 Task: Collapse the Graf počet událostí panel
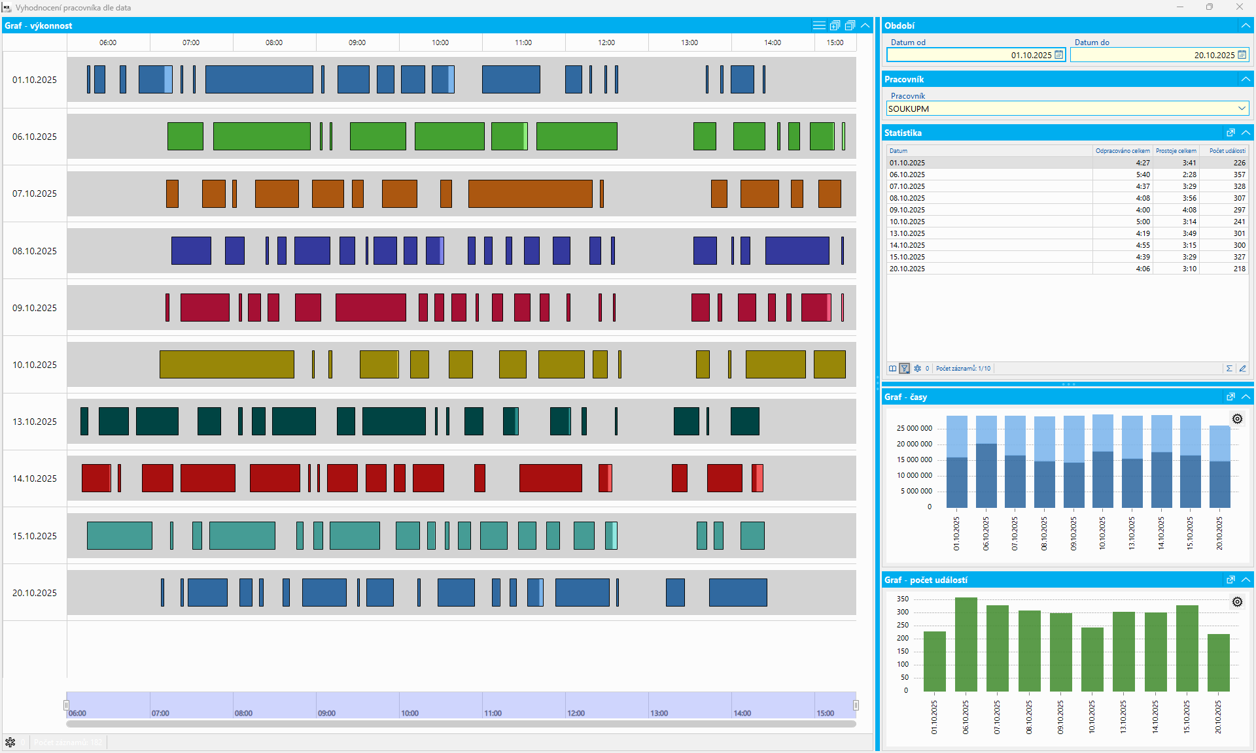point(1246,580)
